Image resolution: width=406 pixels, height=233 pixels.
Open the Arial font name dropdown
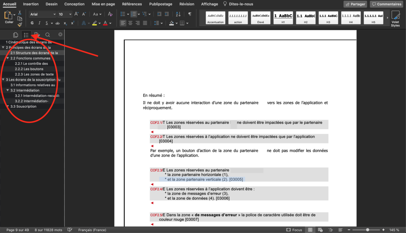[x=42, y=14]
